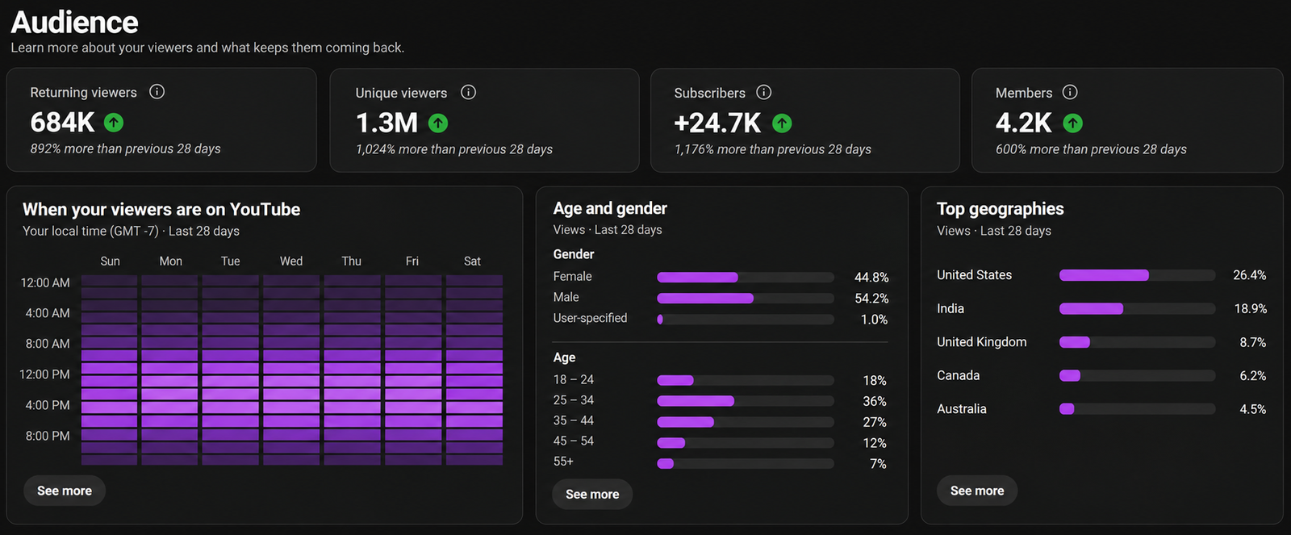Click the 1.3M unique viewers value
The image size is (1291, 535).
tap(386, 123)
